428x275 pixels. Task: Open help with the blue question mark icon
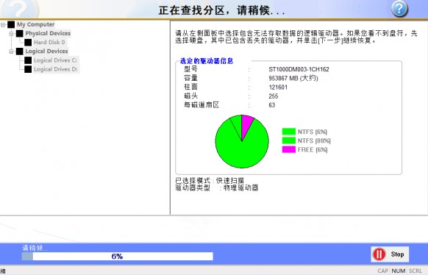[399, 9]
